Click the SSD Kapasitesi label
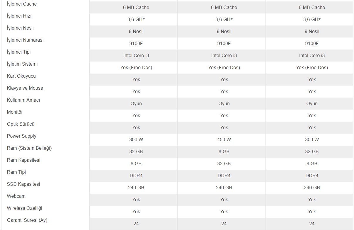This screenshot has width=354, height=230. click(x=23, y=184)
